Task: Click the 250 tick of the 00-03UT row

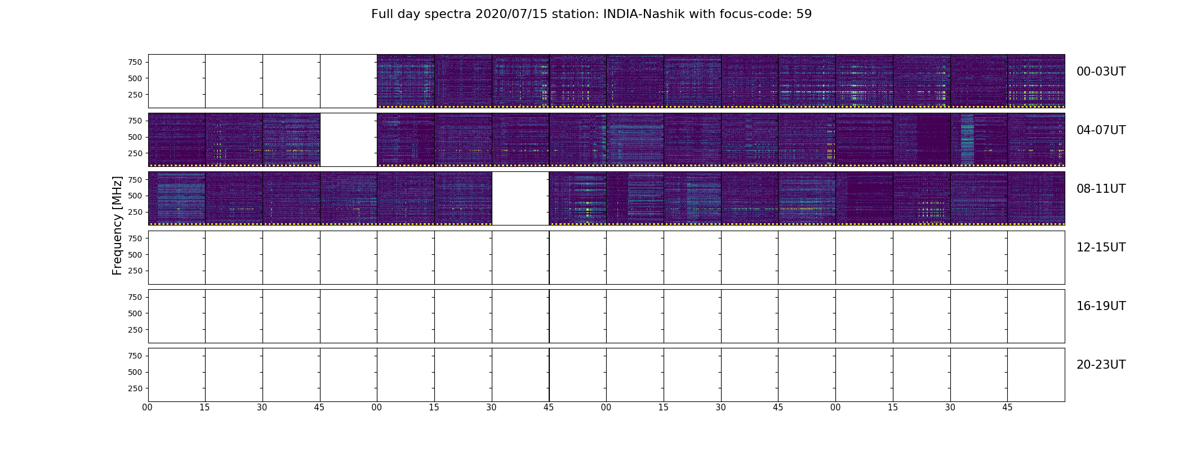Action: click(x=135, y=95)
